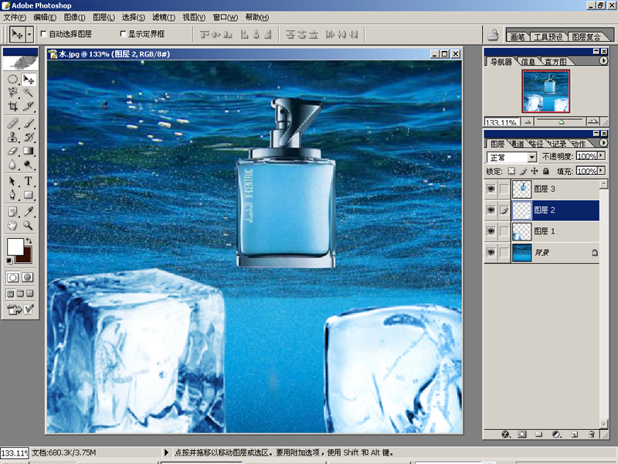Image resolution: width=618 pixels, height=464 pixels.
Task: Select the Blur tool
Action: (12, 164)
